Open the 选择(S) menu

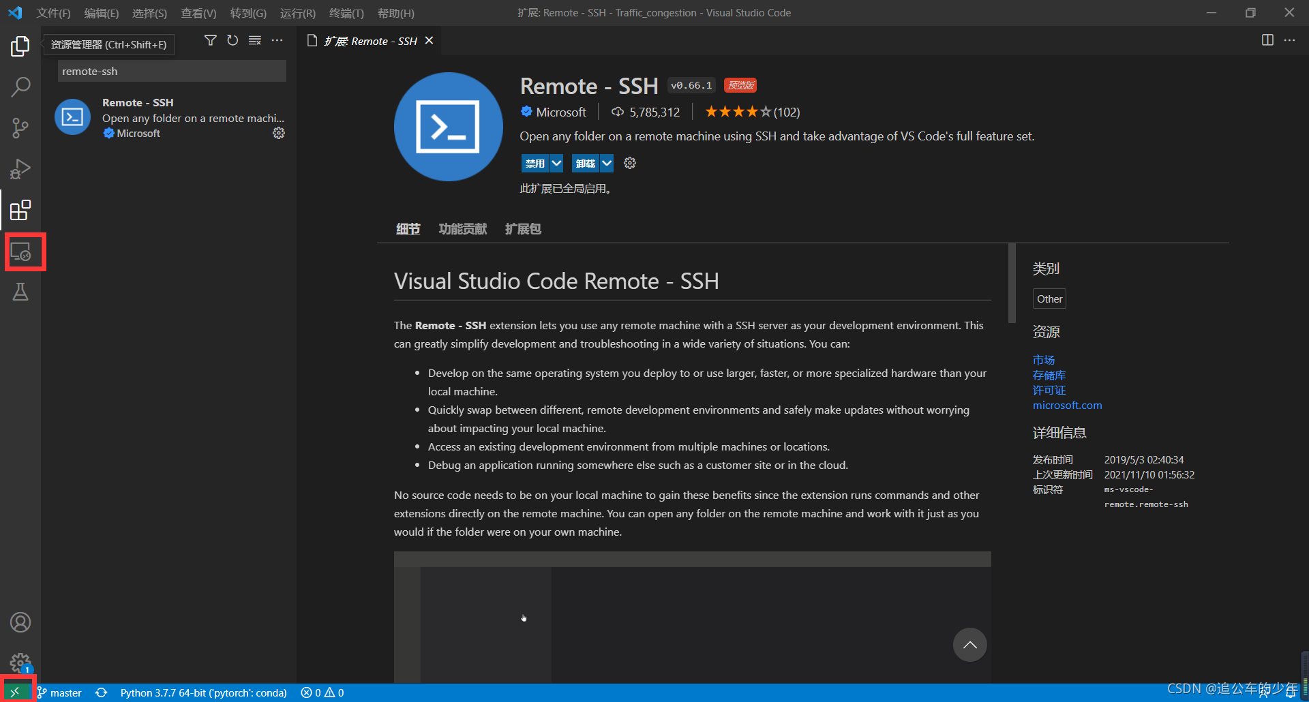149,13
